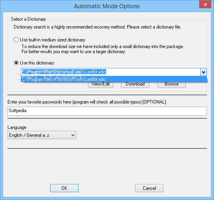The image size is (214, 200).
Task: Close the Automatic Mode Options dialog
Action: pos(205,5)
